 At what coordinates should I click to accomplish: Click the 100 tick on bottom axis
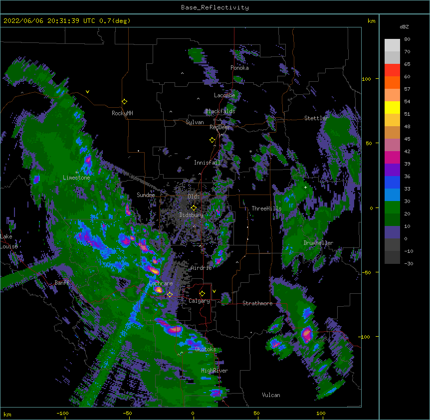pyautogui.click(x=321, y=413)
